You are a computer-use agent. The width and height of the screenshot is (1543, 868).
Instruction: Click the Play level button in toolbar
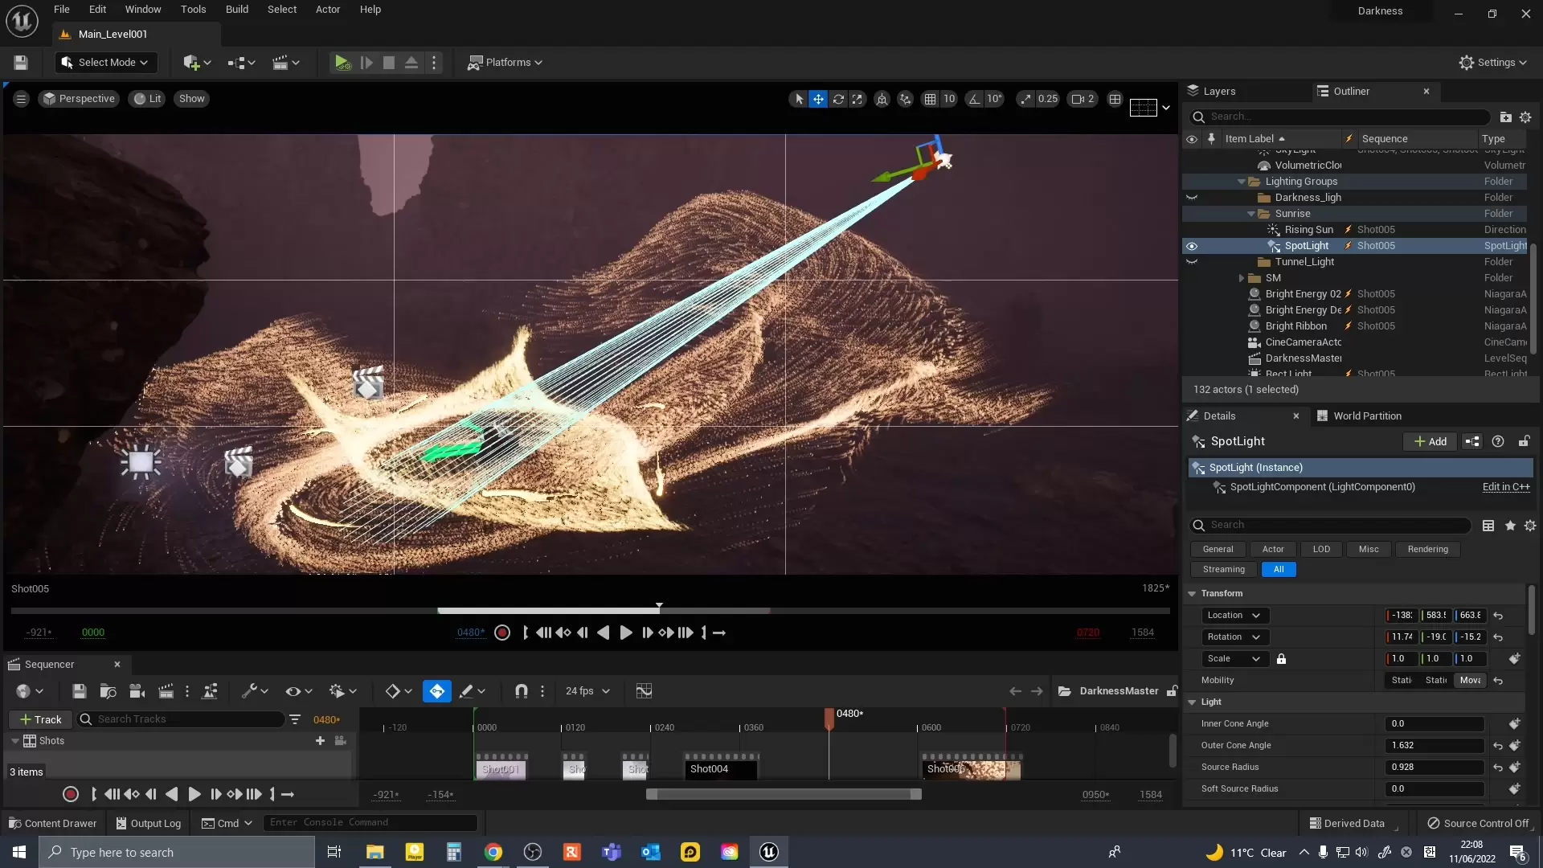342,63
